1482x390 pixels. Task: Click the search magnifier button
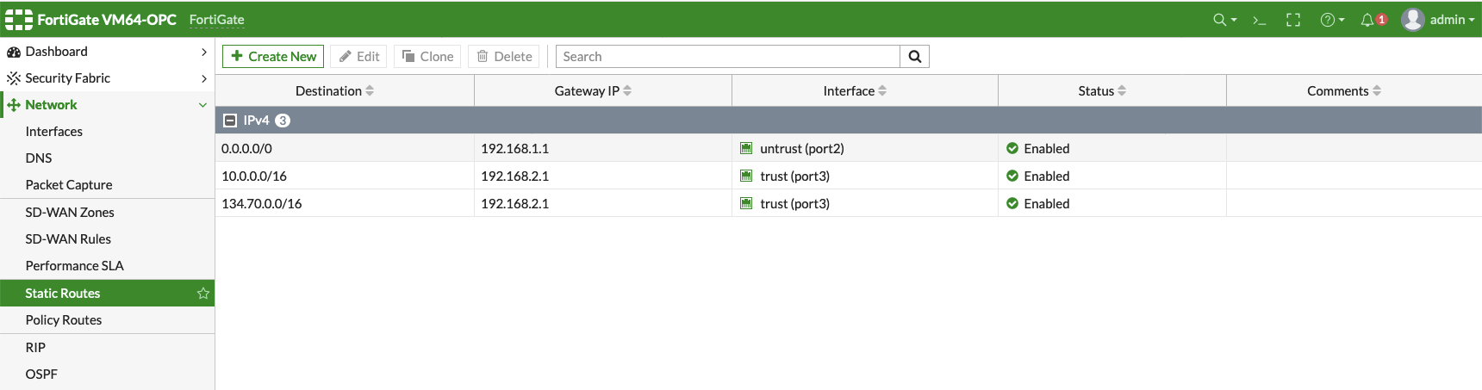tap(914, 57)
